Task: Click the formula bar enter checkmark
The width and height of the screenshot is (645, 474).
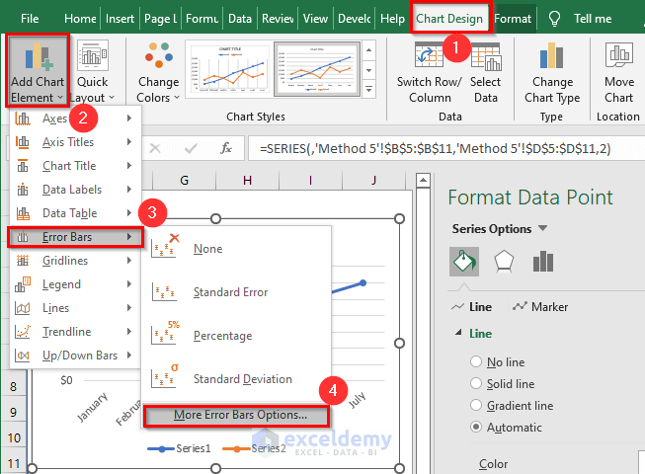Action: 191,148
